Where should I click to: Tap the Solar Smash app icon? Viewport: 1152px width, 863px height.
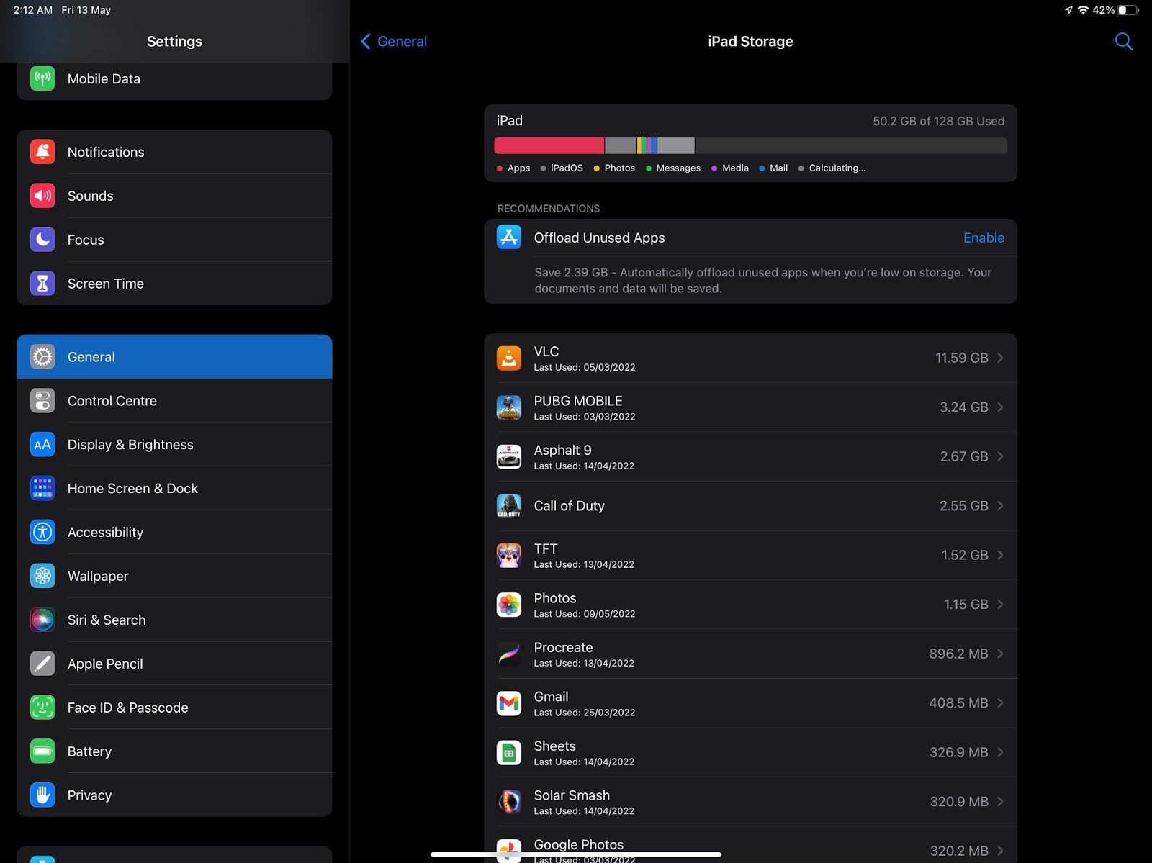pyautogui.click(x=509, y=802)
